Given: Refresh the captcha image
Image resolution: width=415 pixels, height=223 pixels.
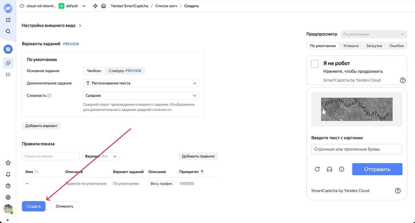Looking at the screenshot, I should (x=317, y=169).
